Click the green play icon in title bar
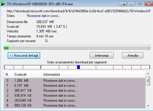The image size is (153, 111). (3, 4)
